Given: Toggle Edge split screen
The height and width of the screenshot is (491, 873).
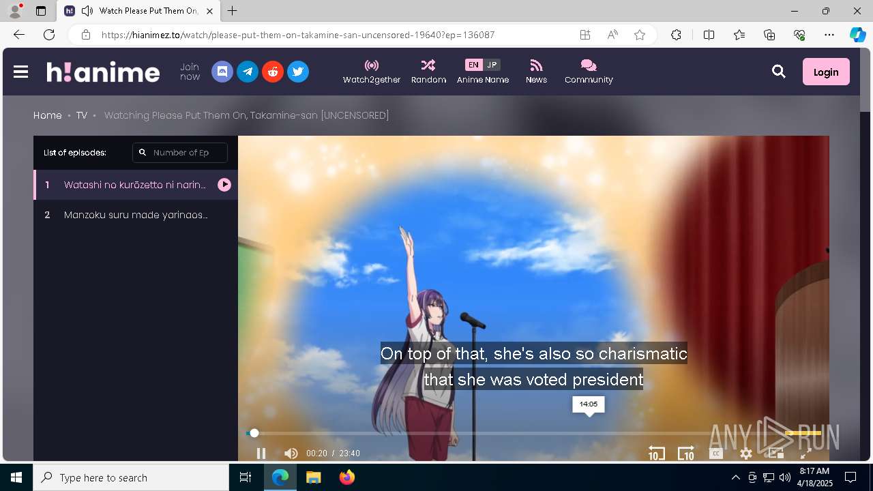Looking at the screenshot, I should pos(709,35).
